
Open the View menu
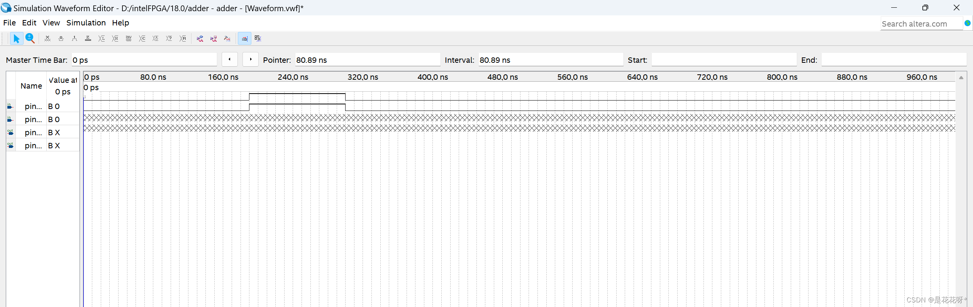coord(51,23)
